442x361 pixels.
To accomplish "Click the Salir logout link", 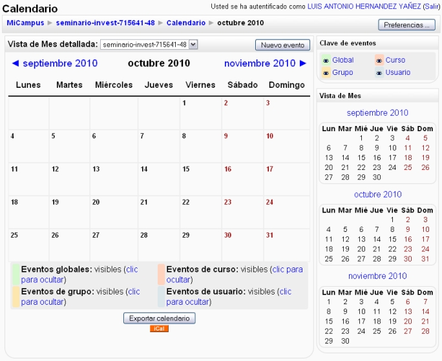I will pos(431,6).
